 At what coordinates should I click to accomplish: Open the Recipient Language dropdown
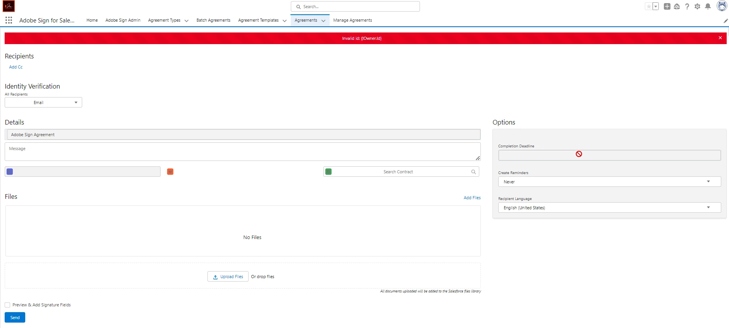point(610,208)
